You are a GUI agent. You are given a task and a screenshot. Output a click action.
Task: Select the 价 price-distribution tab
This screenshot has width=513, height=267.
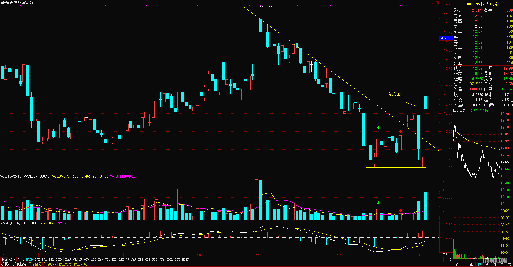[464, 264]
